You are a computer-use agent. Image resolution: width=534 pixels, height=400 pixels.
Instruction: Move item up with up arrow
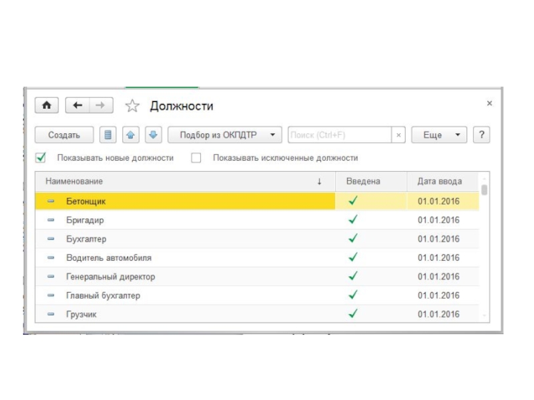click(x=131, y=135)
